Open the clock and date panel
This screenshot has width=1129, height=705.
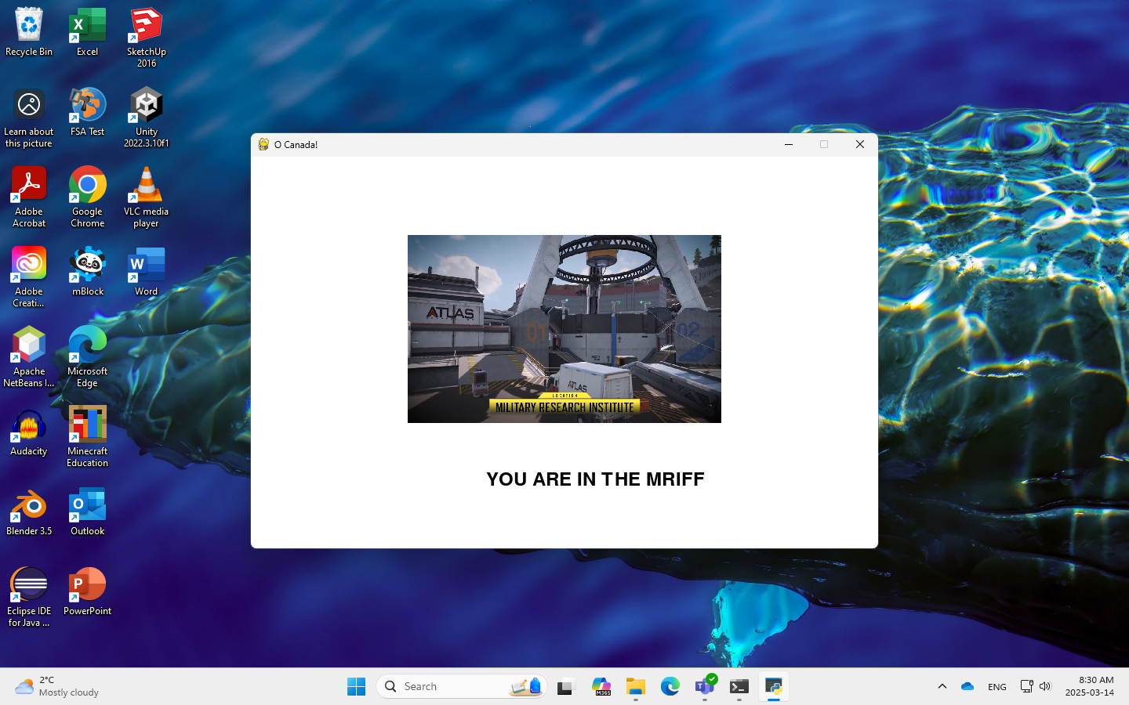tap(1090, 686)
